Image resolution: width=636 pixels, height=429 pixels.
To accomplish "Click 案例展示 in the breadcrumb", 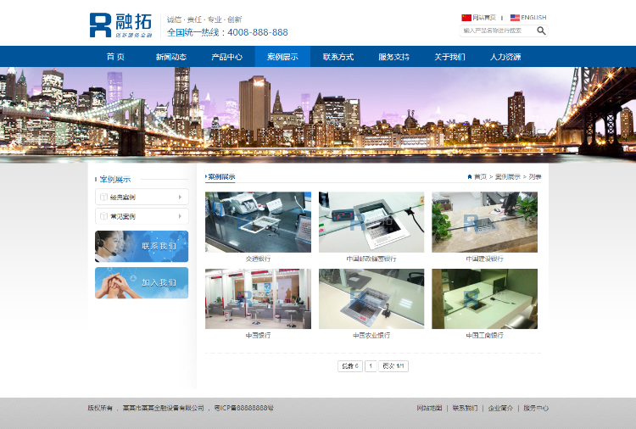I will click(507, 177).
